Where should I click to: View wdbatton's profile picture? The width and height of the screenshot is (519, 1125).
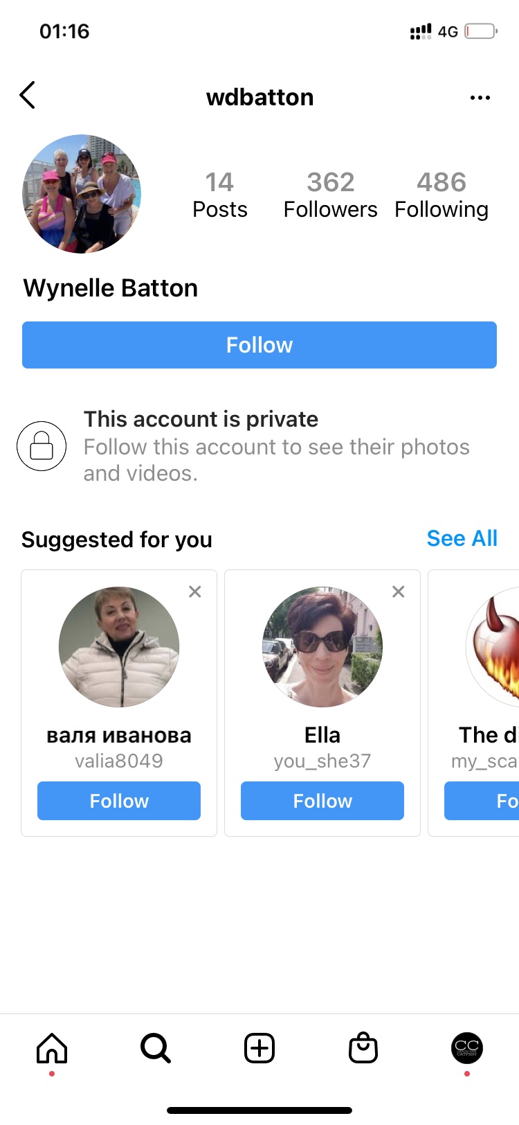pyautogui.click(x=82, y=194)
